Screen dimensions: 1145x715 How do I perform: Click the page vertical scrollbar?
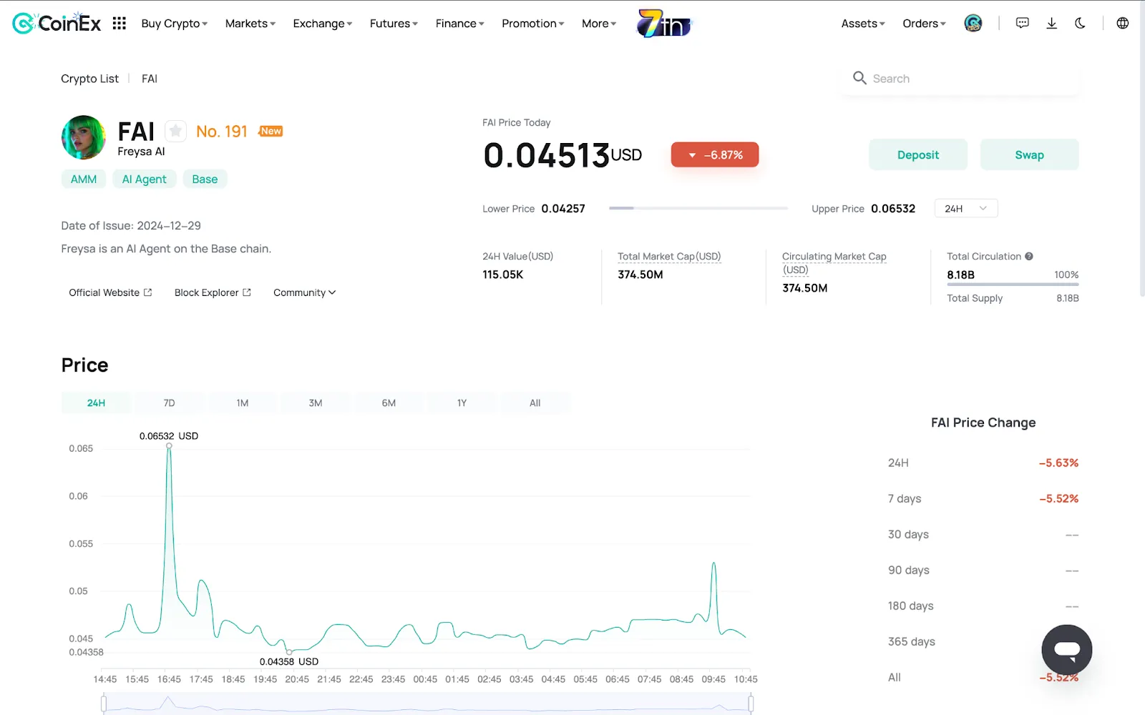click(x=1141, y=150)
